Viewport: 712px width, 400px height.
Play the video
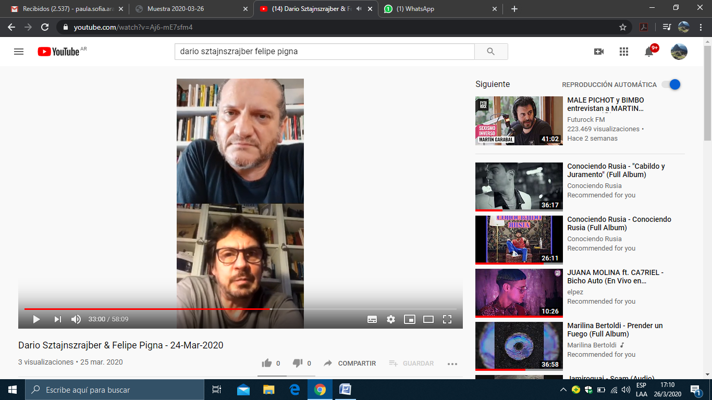pos(36,319)
